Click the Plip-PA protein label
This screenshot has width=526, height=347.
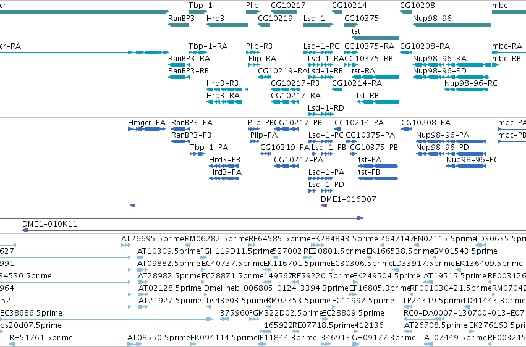point(264,135)
